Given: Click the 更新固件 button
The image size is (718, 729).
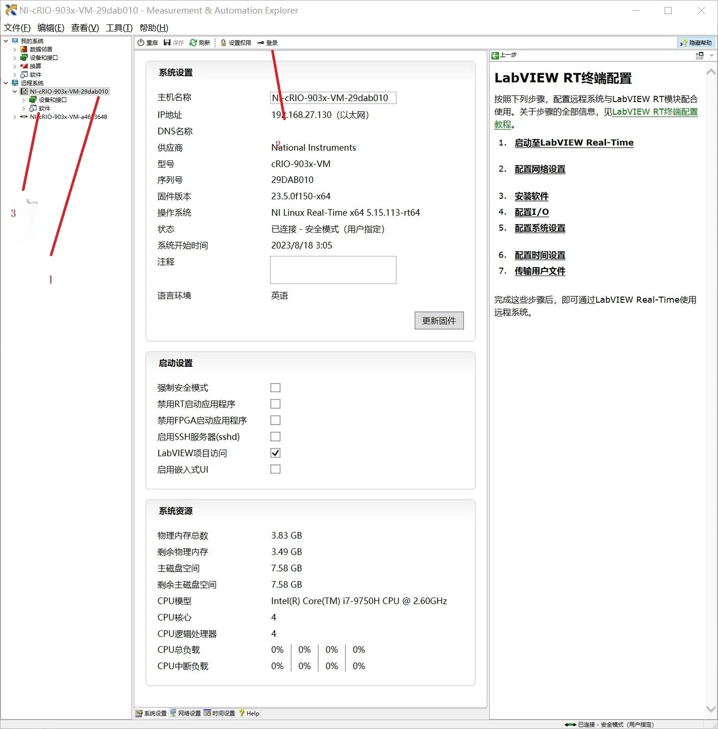Looking at the screenshot, I should click(x=439, y=320).
